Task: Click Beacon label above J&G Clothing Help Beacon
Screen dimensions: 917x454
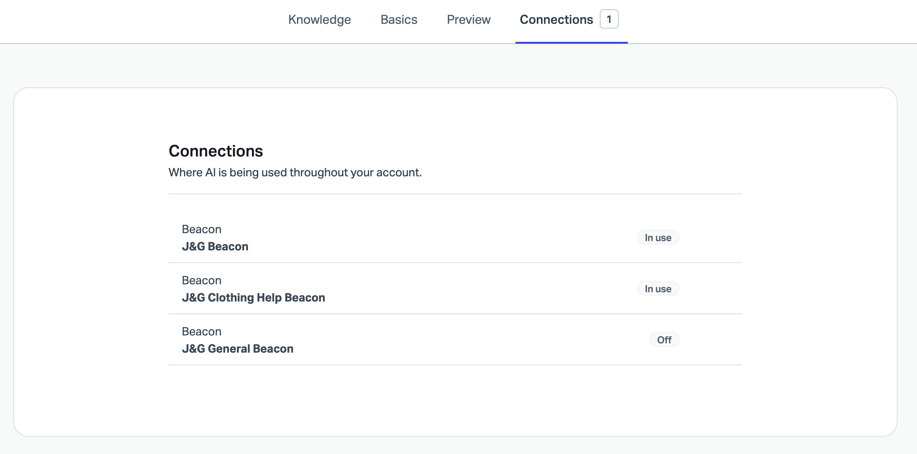Action: [202, 280]
